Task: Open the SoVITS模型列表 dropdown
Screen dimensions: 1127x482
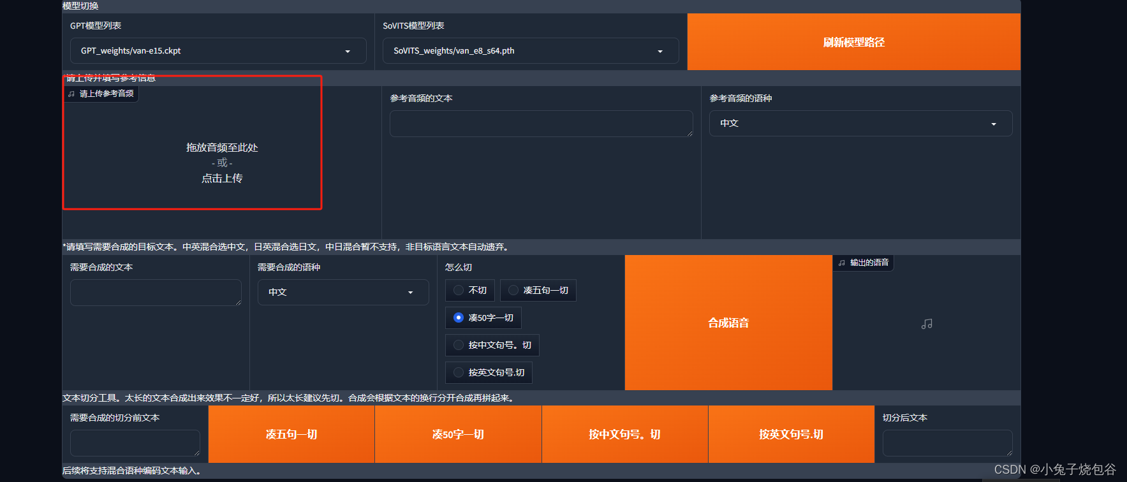Action: (531, 51)
